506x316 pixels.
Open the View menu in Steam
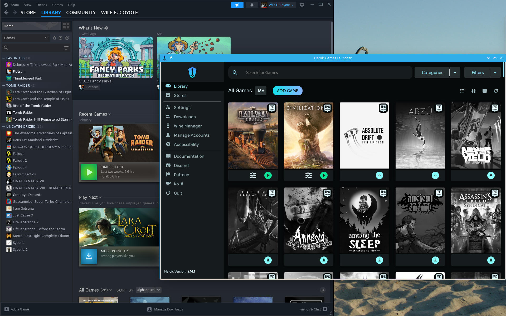click(x=28, y=5)
